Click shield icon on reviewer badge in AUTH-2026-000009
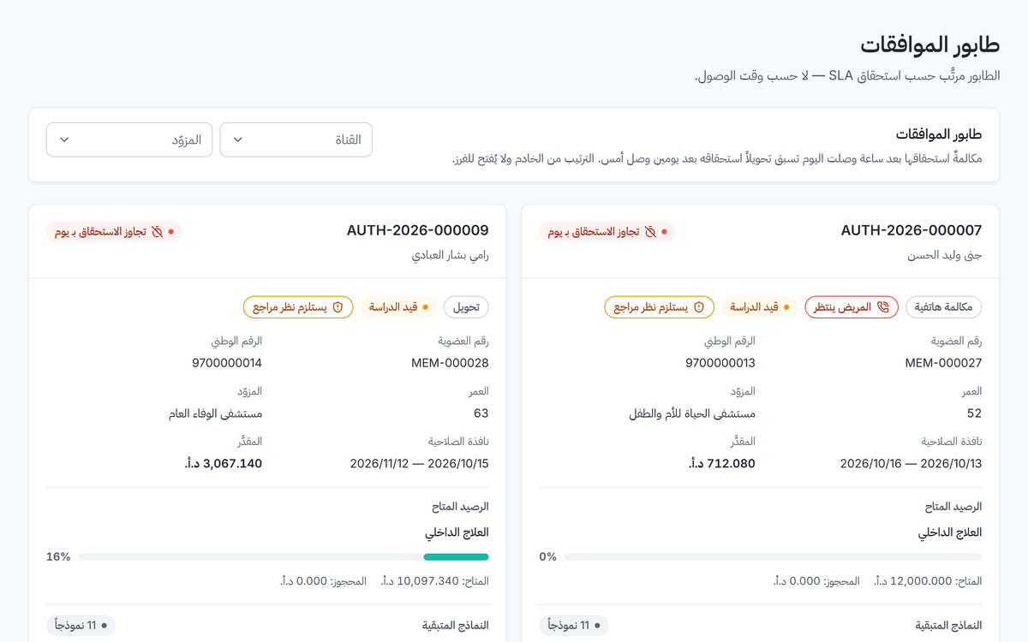Image resolution: width=1028 pixels, height=642 pixels. (x=338, y=306)
